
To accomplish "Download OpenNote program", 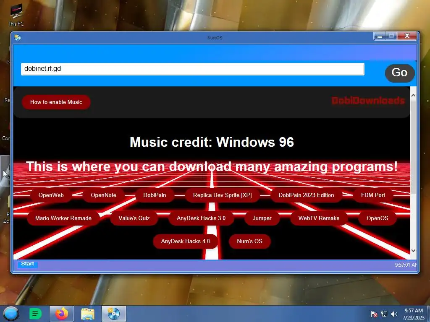I will pyautogui.click(x=104, y=195).
